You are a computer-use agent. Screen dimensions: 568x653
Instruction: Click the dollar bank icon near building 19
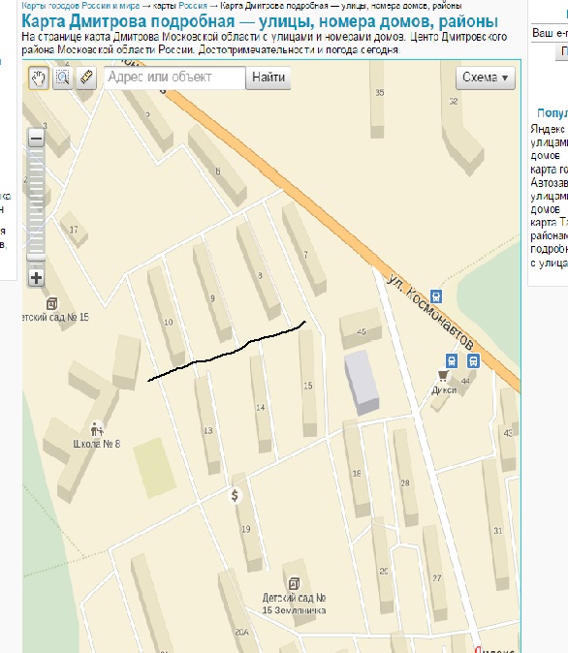(x=235, y=496)
